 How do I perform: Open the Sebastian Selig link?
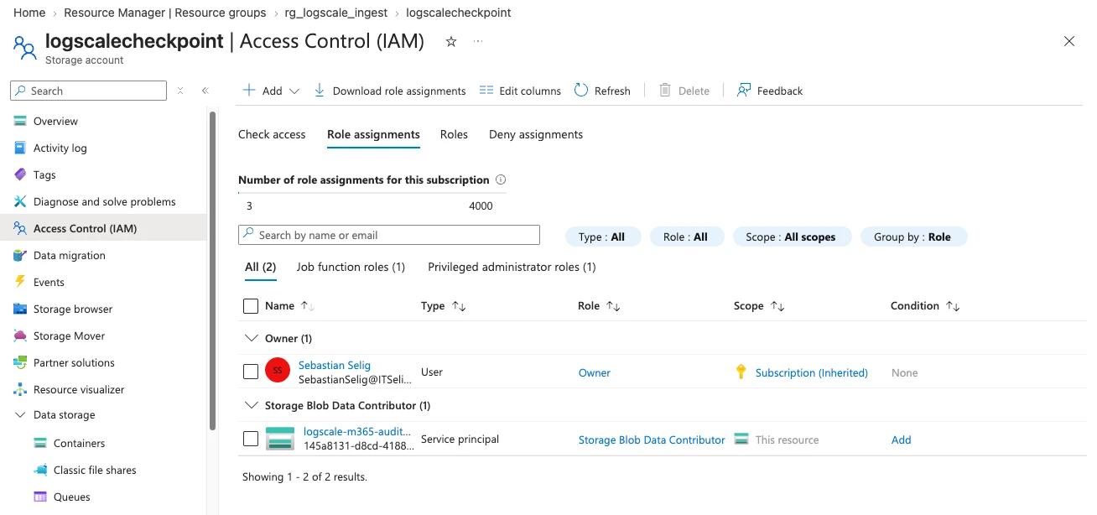[335, 366]
